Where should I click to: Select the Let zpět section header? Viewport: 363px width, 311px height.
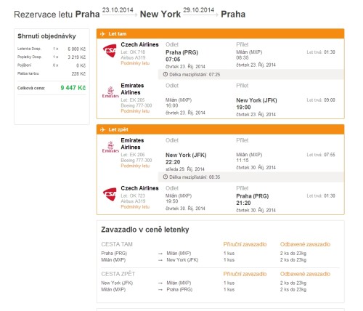(x=220, y=129)
